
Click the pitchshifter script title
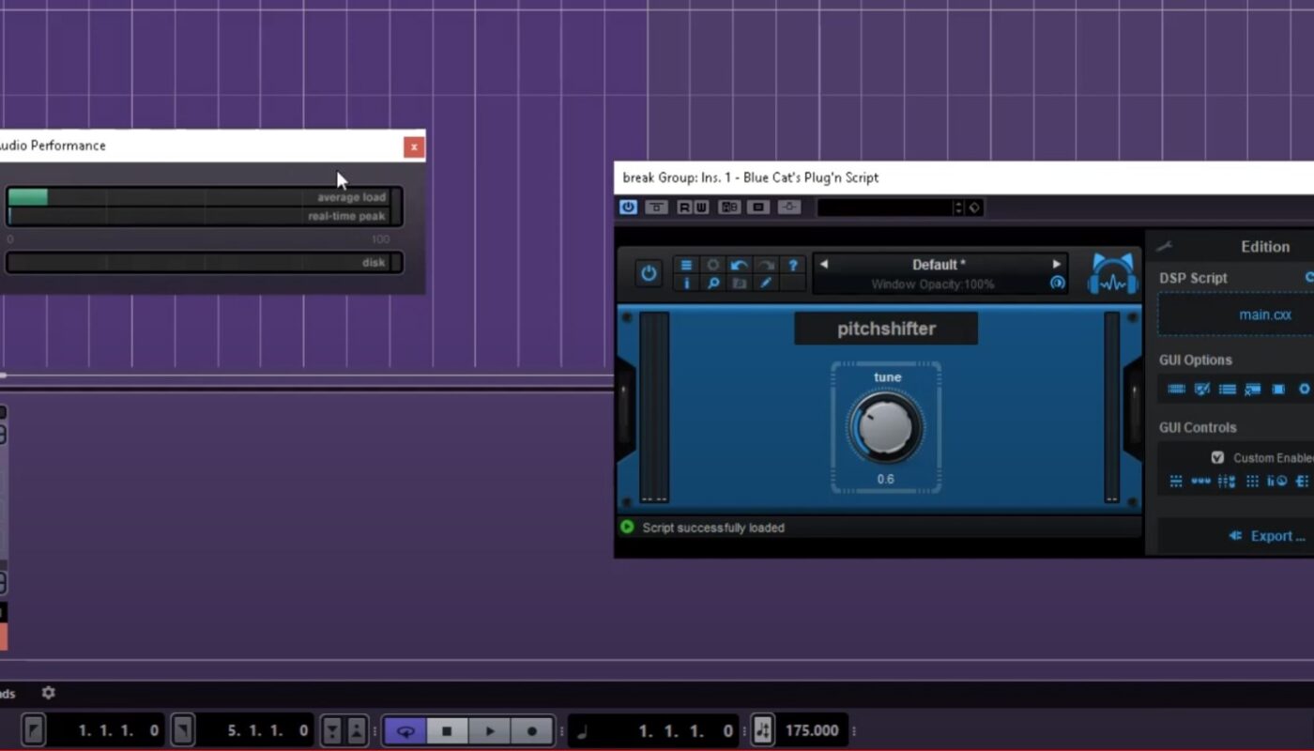tap(886, 329)
